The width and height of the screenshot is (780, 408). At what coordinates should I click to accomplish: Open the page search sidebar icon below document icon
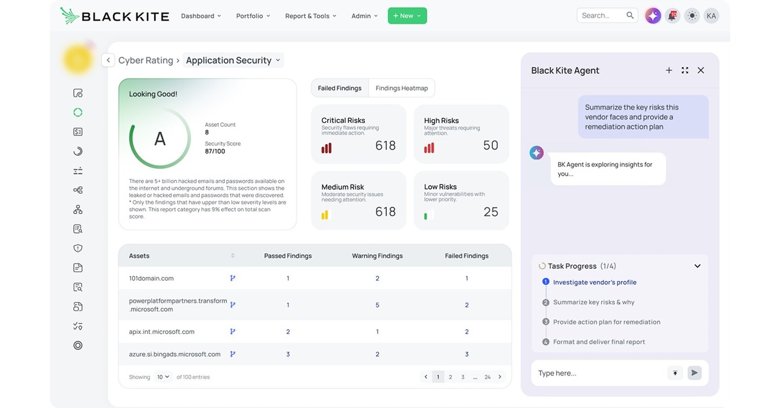[78, 287]
